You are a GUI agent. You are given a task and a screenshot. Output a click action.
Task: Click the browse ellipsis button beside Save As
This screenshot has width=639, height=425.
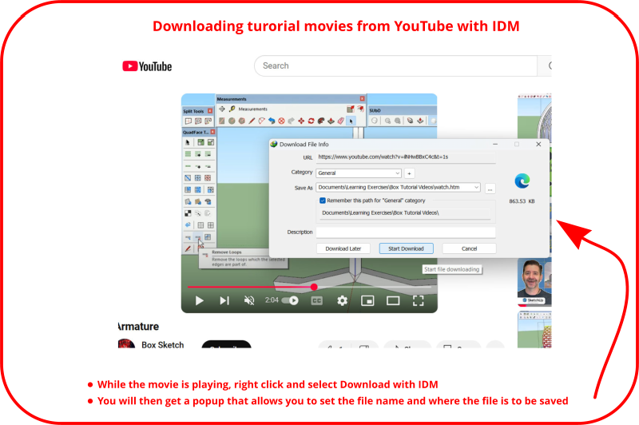point(490,188)
